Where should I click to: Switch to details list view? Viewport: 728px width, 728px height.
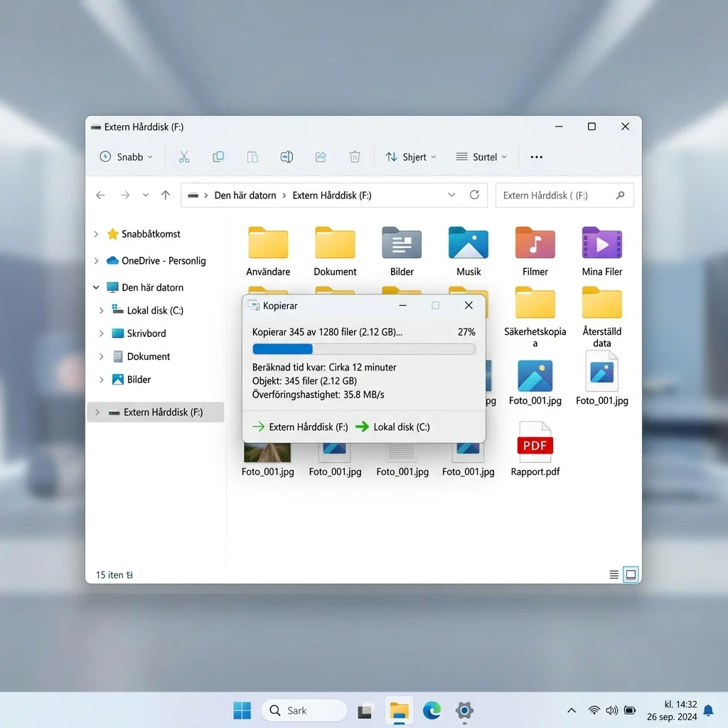coord(614,574)
